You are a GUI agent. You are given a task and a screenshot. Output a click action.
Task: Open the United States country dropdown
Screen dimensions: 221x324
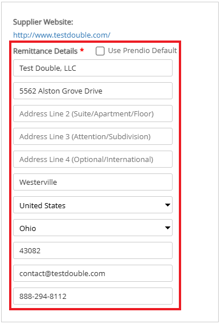pos(93,205)
